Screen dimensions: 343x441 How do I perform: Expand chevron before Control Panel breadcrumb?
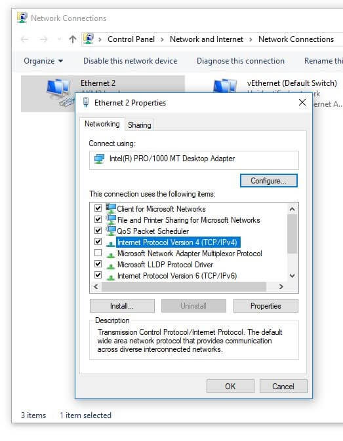[x=100, y=39]
